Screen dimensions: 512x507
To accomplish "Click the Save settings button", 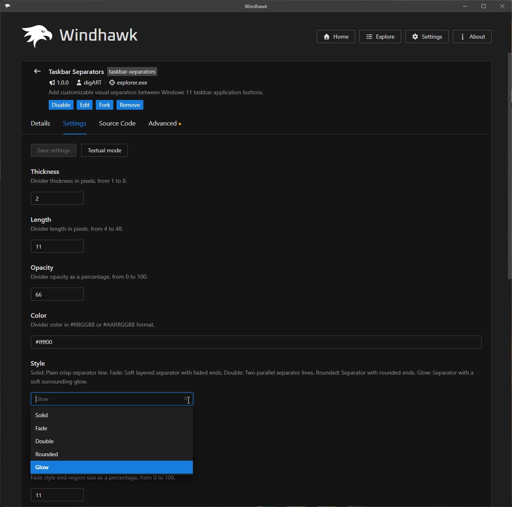I will click(54, 150).
